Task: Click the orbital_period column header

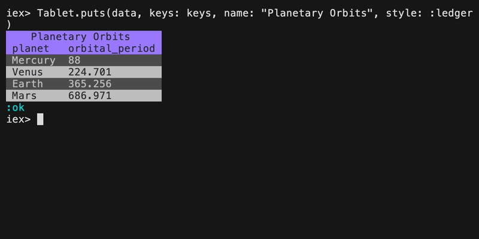Action: point(111,48)
